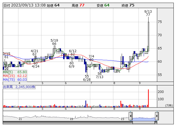Click the price axis label 70

pos(160,35)
